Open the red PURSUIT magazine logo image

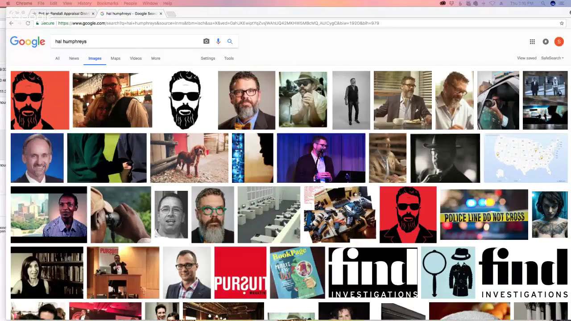coord(240,272)
